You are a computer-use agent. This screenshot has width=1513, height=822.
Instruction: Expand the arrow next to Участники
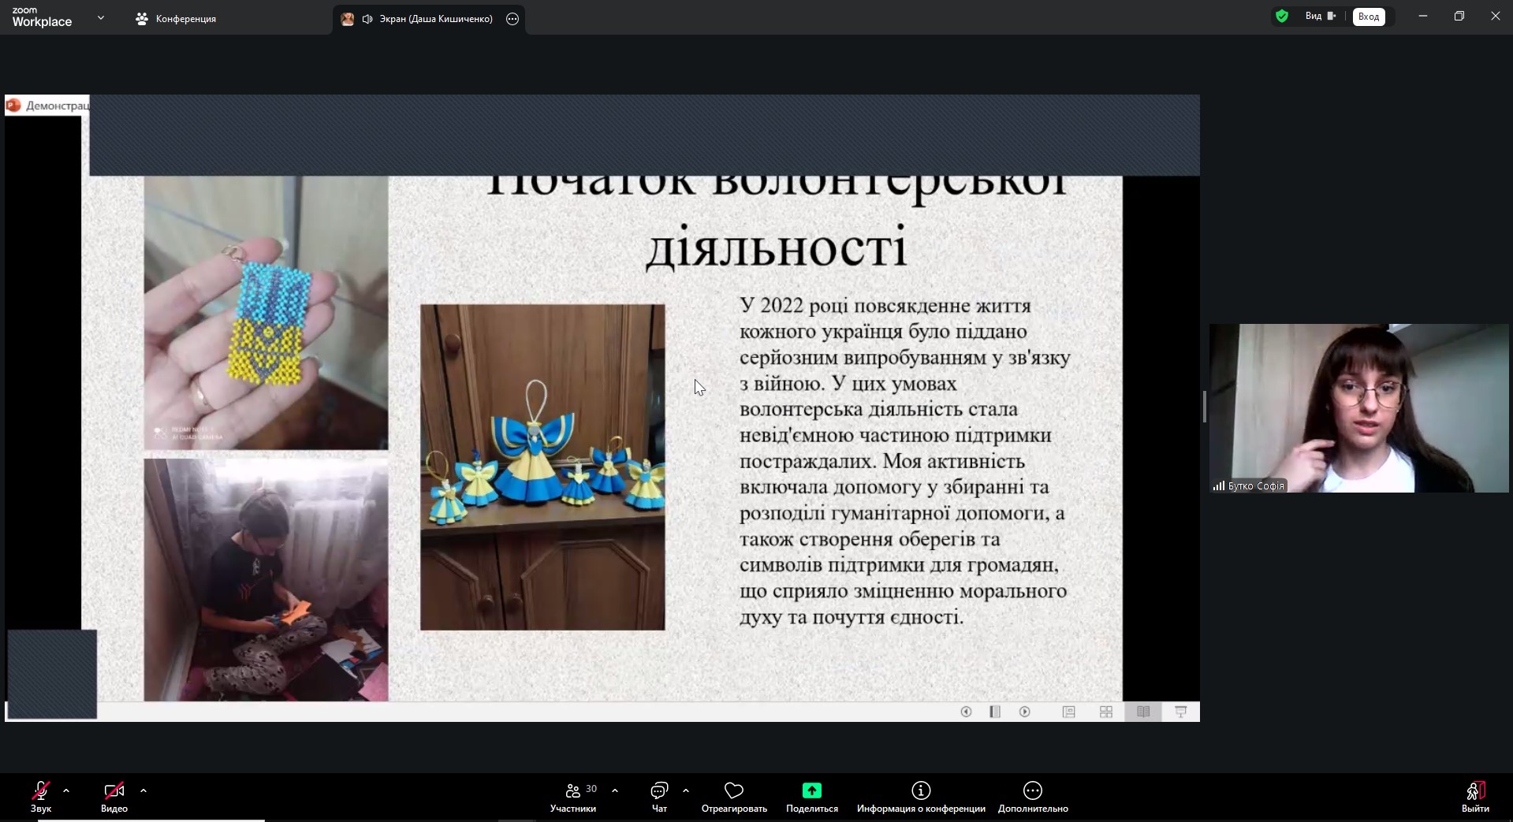click(x=615, y=790)
